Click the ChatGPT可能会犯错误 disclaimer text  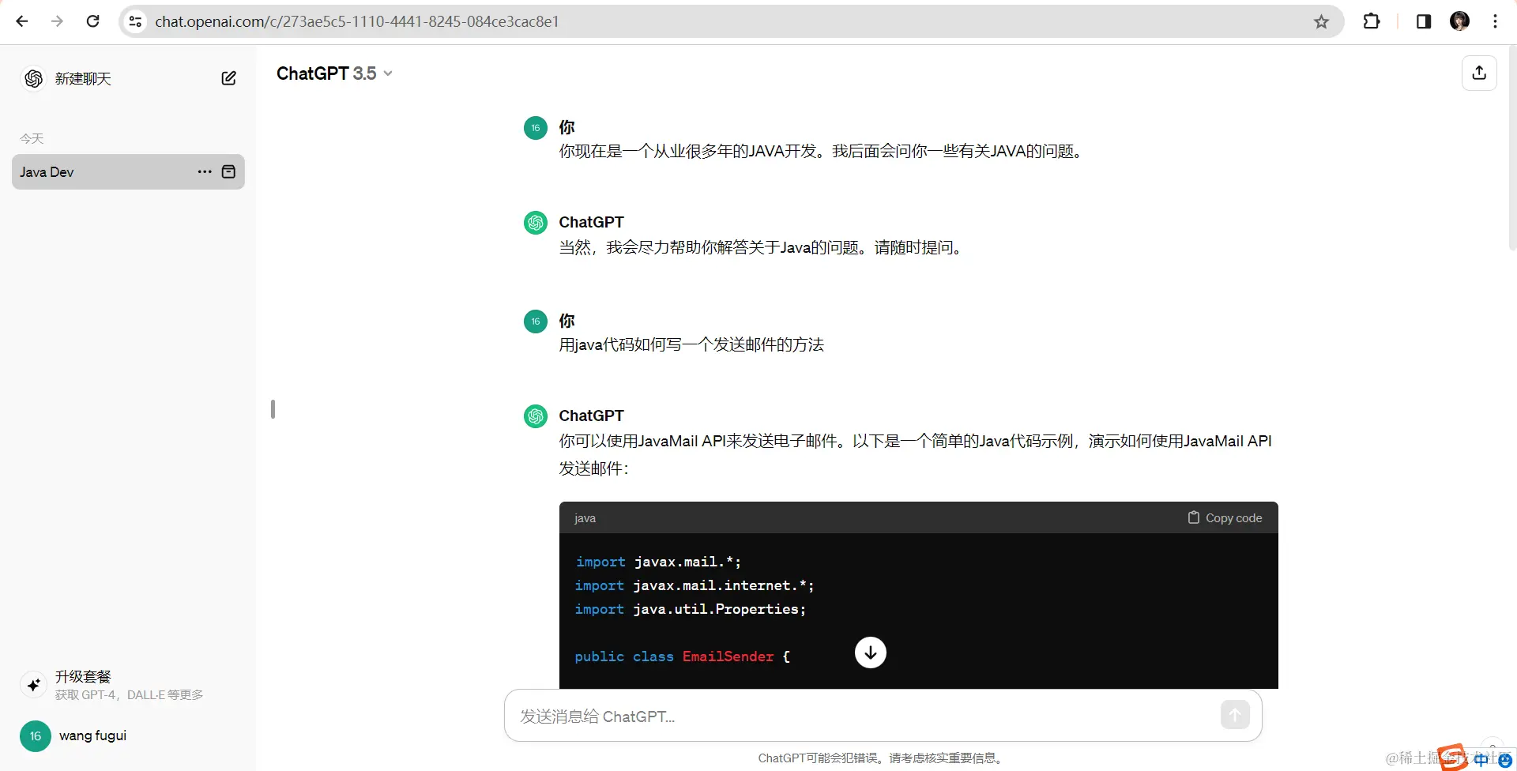pos(881,758)
